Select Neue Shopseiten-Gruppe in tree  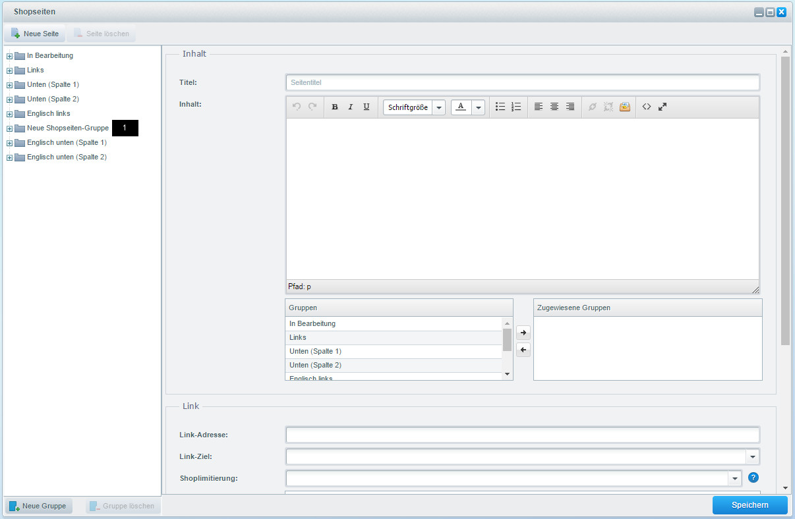pyautogui.click(x=67, y=128)
